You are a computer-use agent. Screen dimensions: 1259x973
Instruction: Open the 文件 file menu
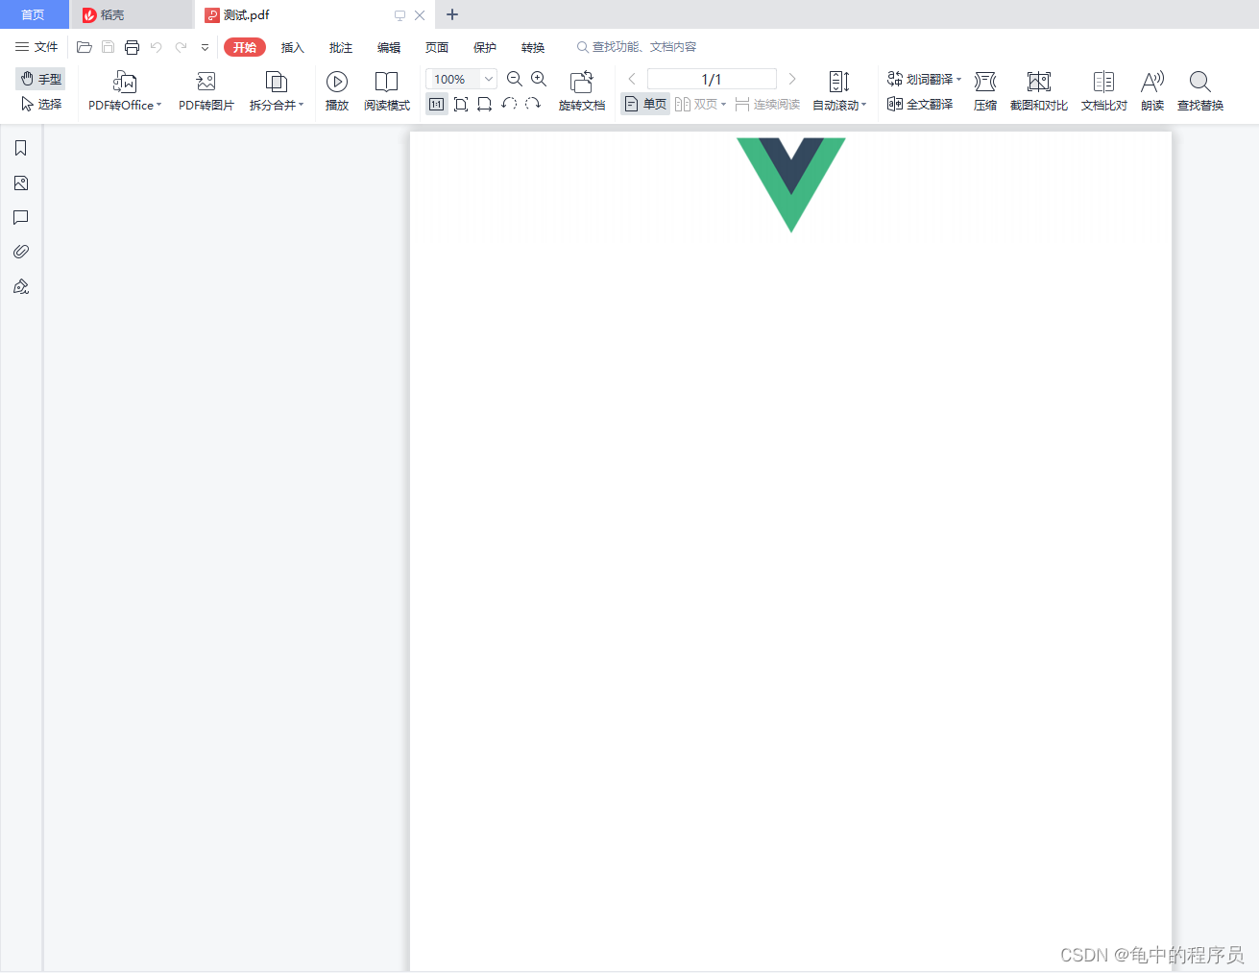(36, 47)
